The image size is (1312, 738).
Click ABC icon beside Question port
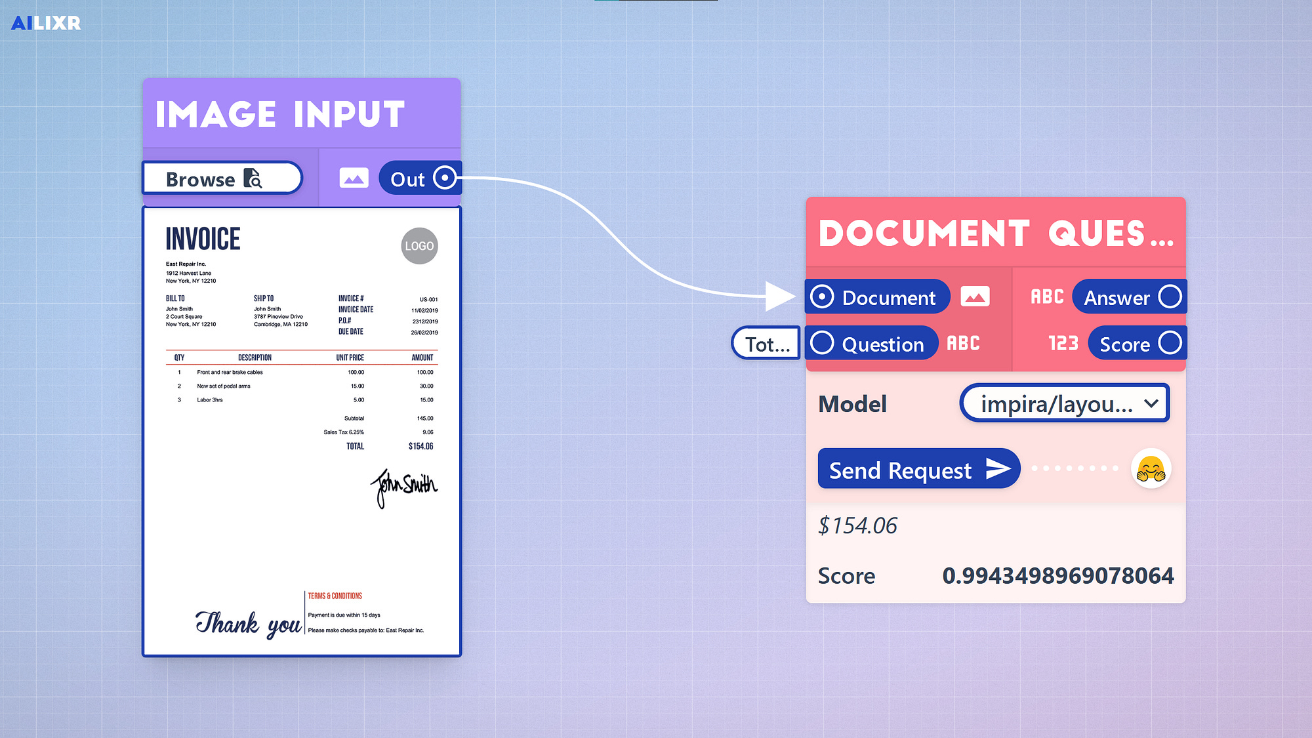pos(963,344)
